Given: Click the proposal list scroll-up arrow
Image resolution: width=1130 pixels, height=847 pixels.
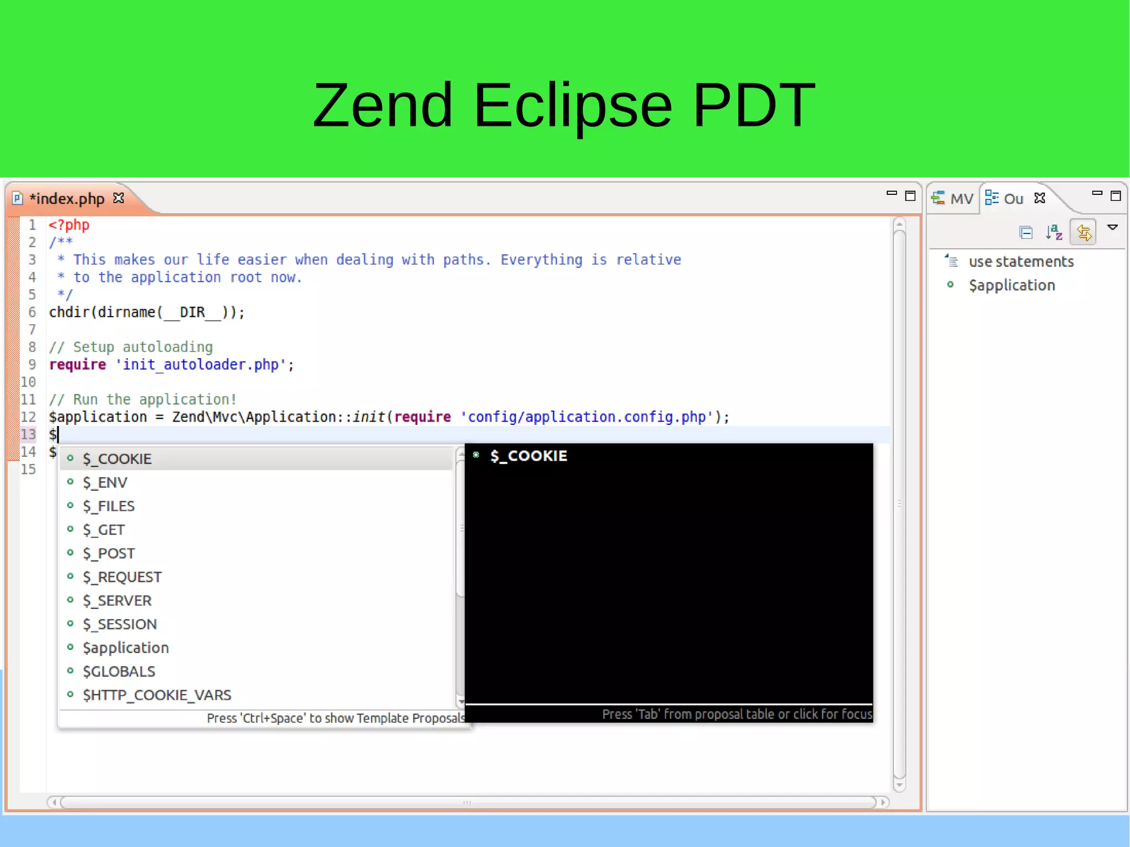Looking at the screenshot, I should pos(461,453).
